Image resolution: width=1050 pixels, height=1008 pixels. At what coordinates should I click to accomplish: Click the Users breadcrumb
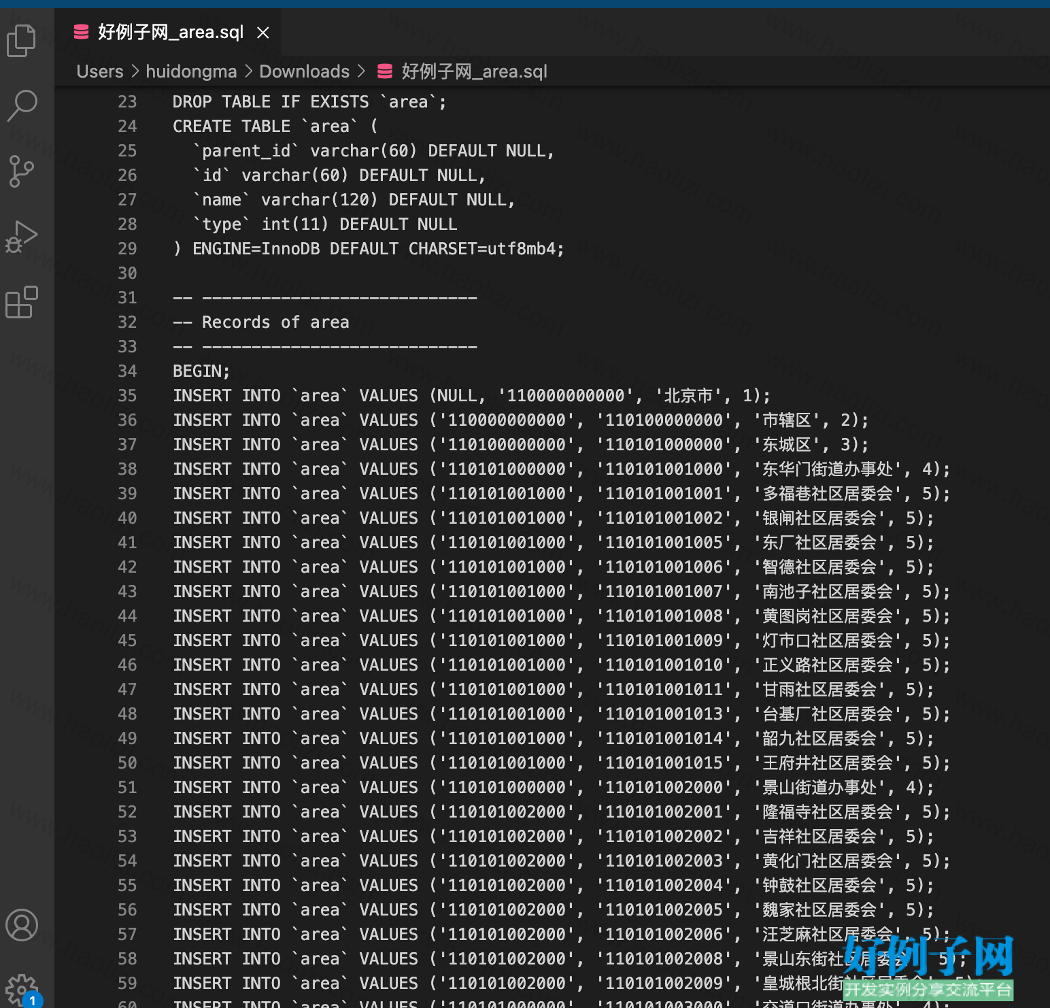point(100,71)
